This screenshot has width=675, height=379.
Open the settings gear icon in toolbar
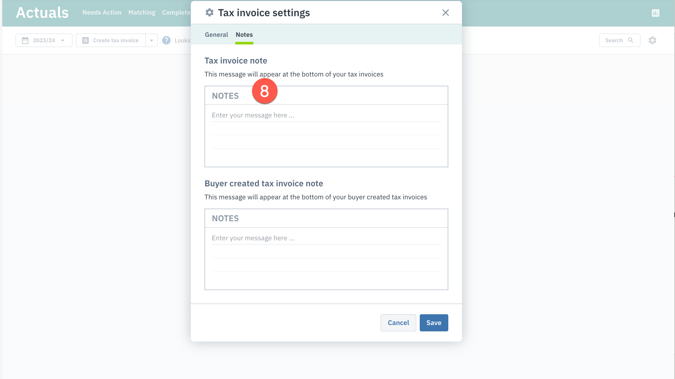(x=652, y=40)
